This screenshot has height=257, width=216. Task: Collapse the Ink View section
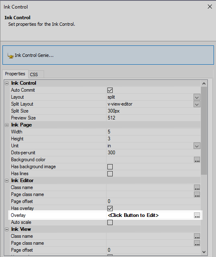(7, 229)
